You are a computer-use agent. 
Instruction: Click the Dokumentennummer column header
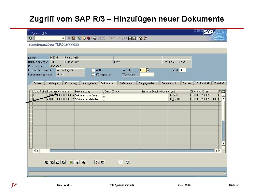click(61, 91)
